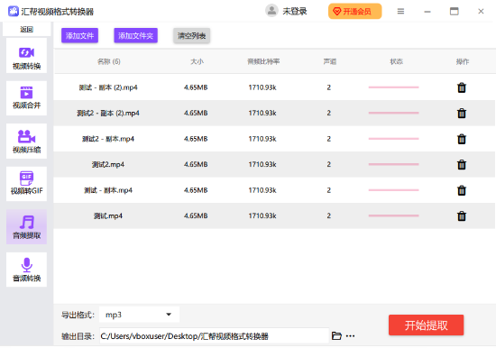
Task: Click channel value 2 in 测试2 - 副本.mp4 row
Action: click(x=329, y=139)
